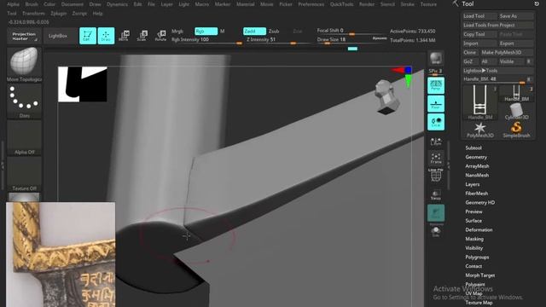Toggle the Zsub sculpt mode
Image resolution: width=546 pixels, height=307 pixels.
(x=274, y=31)
